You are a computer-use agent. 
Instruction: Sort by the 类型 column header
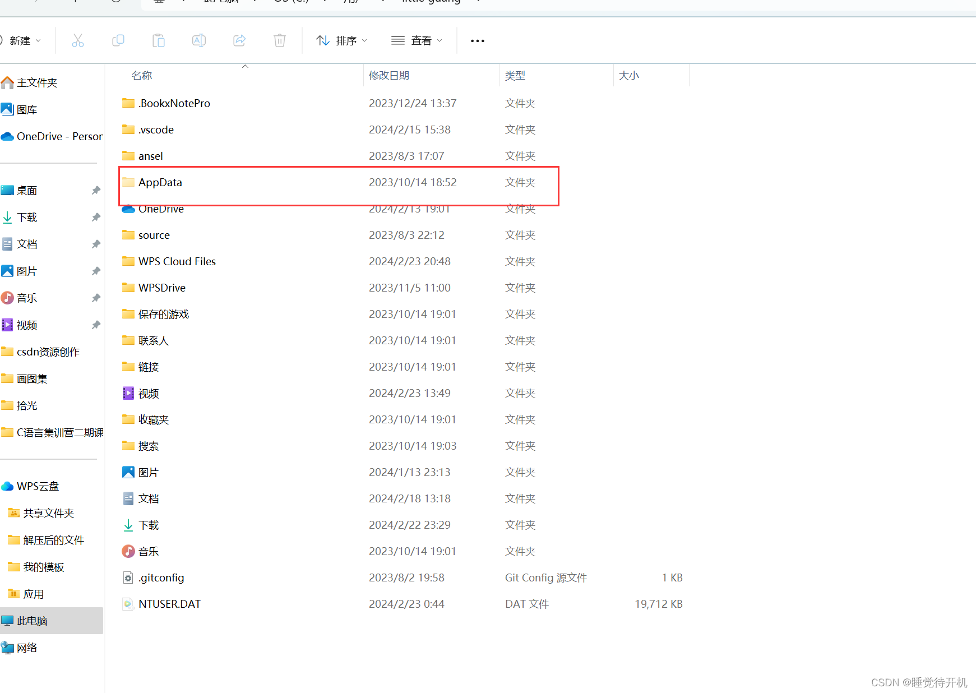515,76
